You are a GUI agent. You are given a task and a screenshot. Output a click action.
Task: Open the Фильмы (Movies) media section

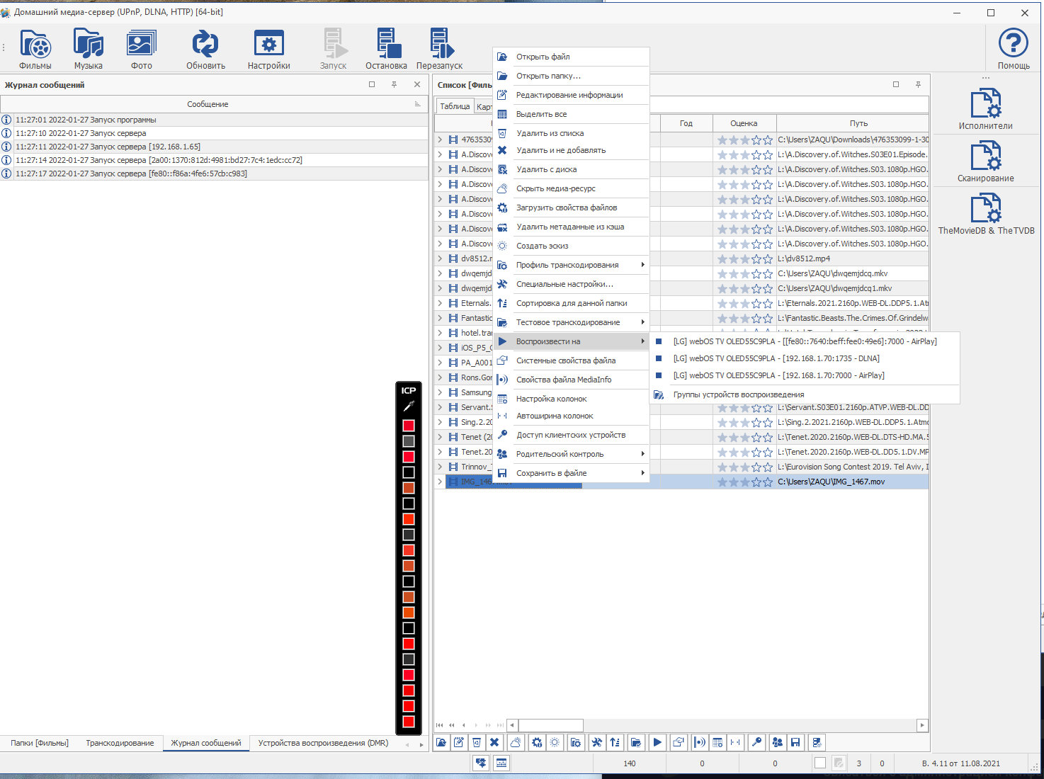[35, 49]
